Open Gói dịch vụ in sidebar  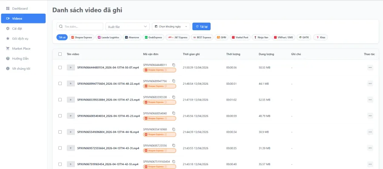click(23, 39)
